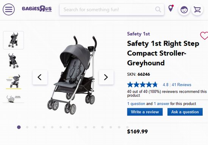Open the Safety 1st brand link
This screenshot has height=145, width=208.
click(x=138, y=34)
